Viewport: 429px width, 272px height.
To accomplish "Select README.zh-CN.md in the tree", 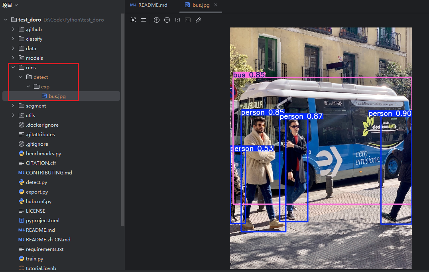I will pyautogui.click(x=61, y=240).
